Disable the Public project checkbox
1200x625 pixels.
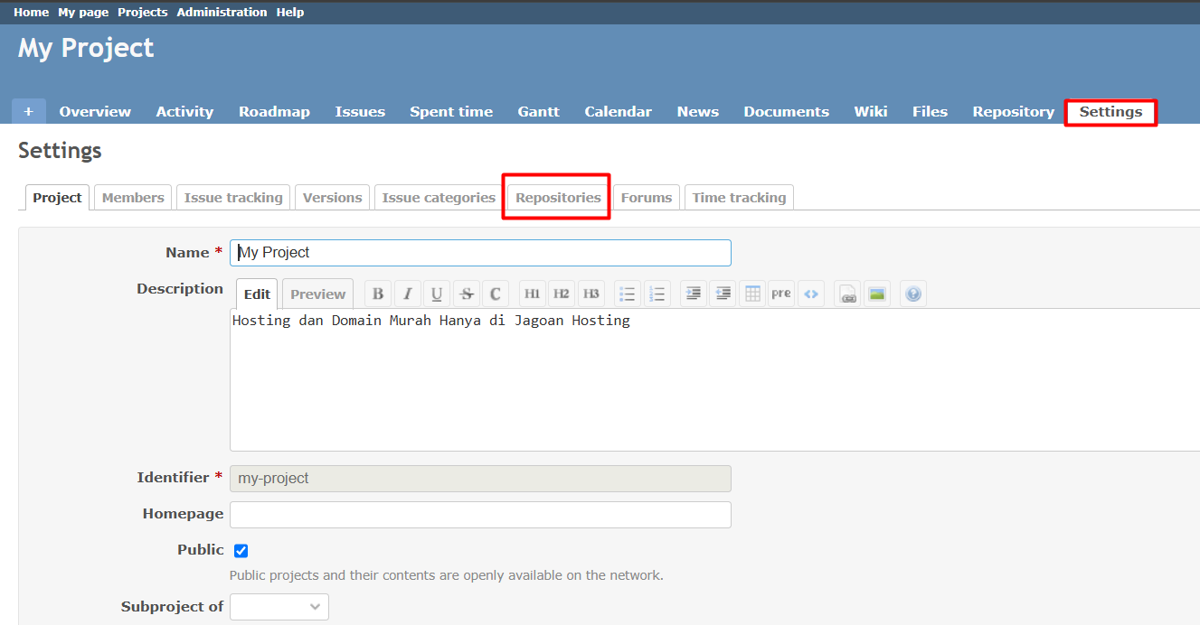coord(241,549)
